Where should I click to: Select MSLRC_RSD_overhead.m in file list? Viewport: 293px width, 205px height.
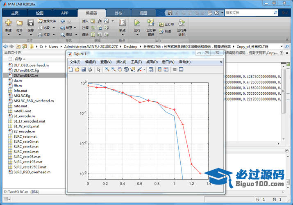pyautogui.click(x=34, y=101)
